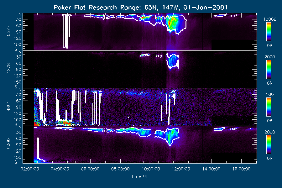Select the 4278 panel axis label
Image resolution: width=282 pixels, height=188 pixels.
[8, 69]
